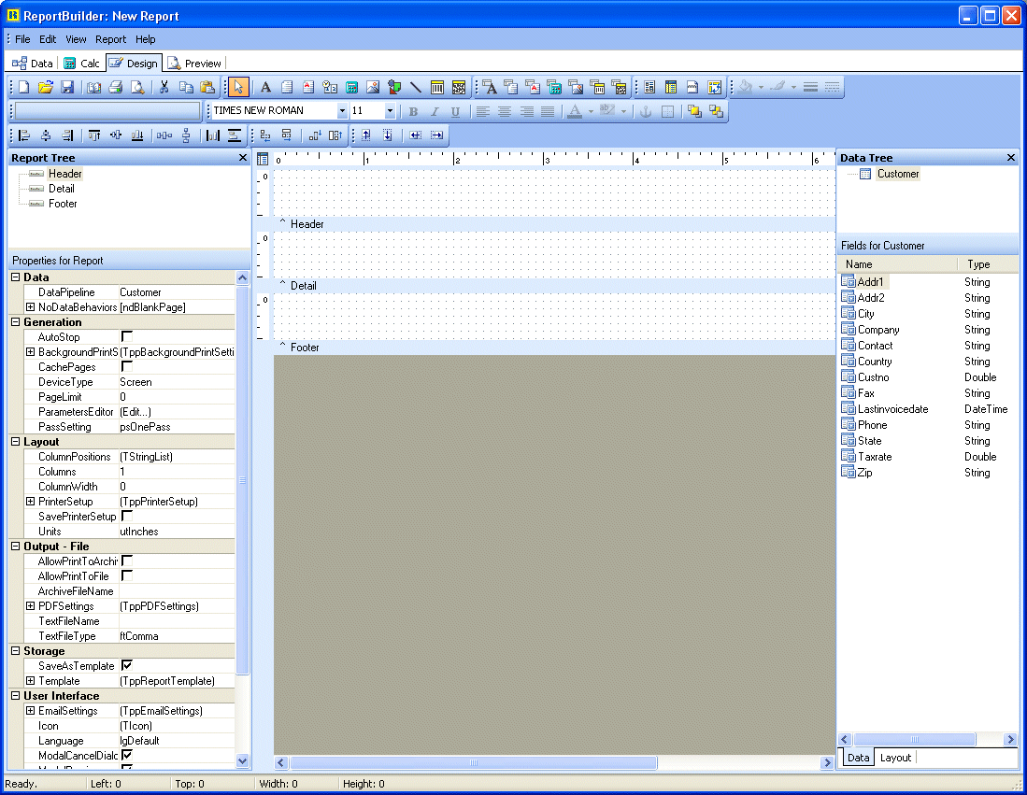The image size is (1027, 795).
Task: Toggle the AllowPrintToFile checkbox
Action: [x=127, y=575]
